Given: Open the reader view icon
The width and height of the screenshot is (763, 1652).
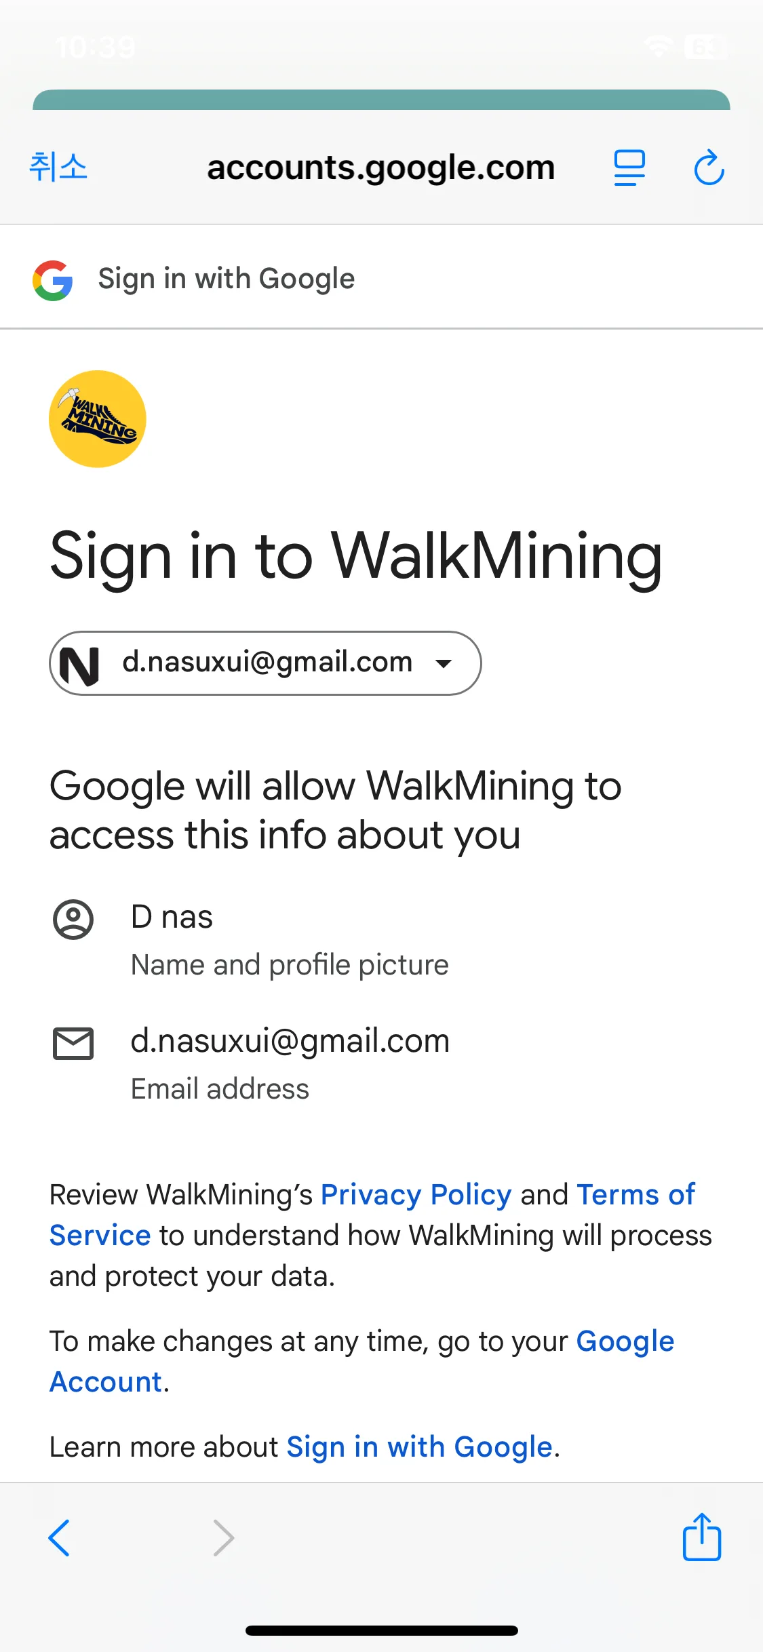Looking at the screenshot, I should pos(629,168).
